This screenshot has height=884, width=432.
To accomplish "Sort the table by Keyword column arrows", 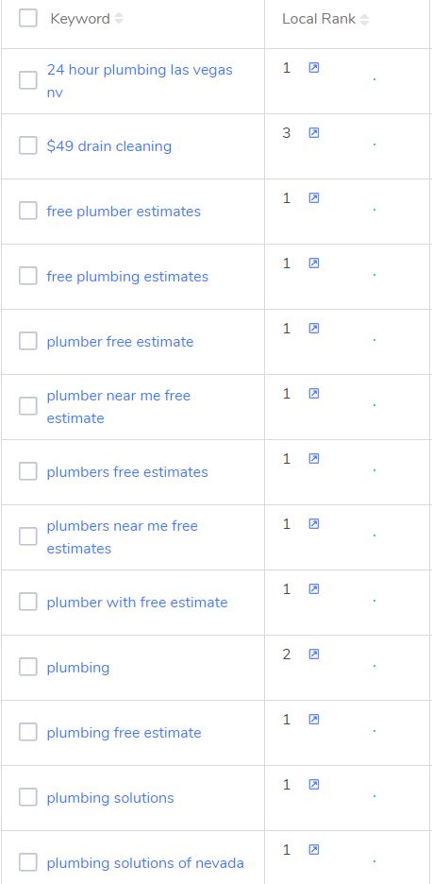I will (x=118, y=19).
